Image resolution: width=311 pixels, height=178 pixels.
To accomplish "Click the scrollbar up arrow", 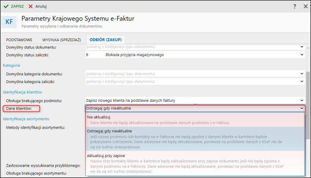I will [x=308, y=48].
